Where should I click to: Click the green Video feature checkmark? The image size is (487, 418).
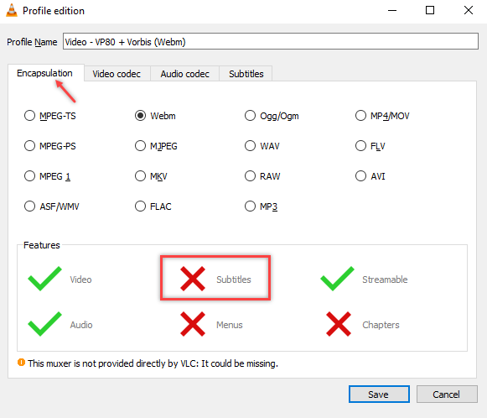pos(44,279)
